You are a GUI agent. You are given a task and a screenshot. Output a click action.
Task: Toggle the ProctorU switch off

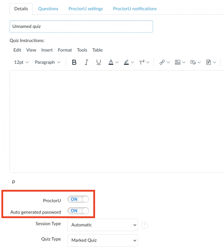pyautogui.click(x=78, y=199)
